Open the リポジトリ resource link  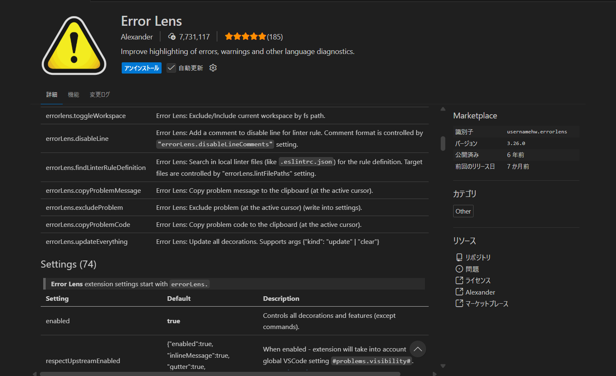click(478, 258)
